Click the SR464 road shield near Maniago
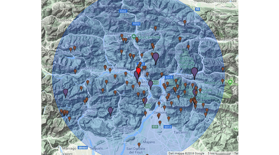279x155 pixels. pos(82,148)
